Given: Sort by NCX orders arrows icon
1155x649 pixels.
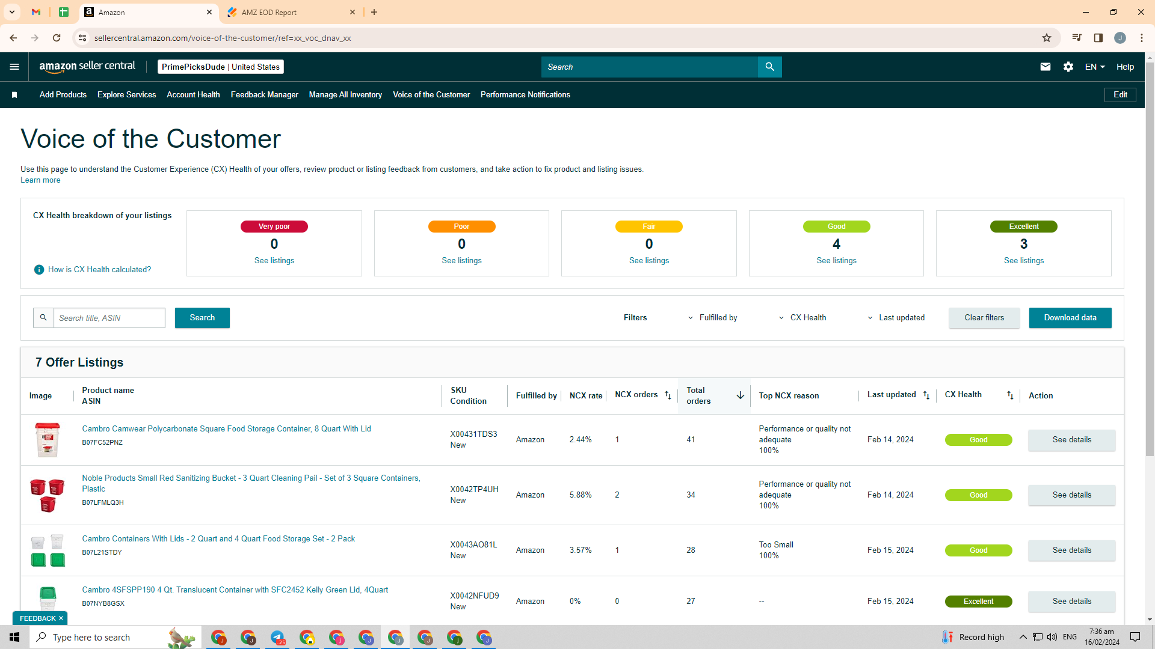Looking at the screenshot, I should 668,395.
